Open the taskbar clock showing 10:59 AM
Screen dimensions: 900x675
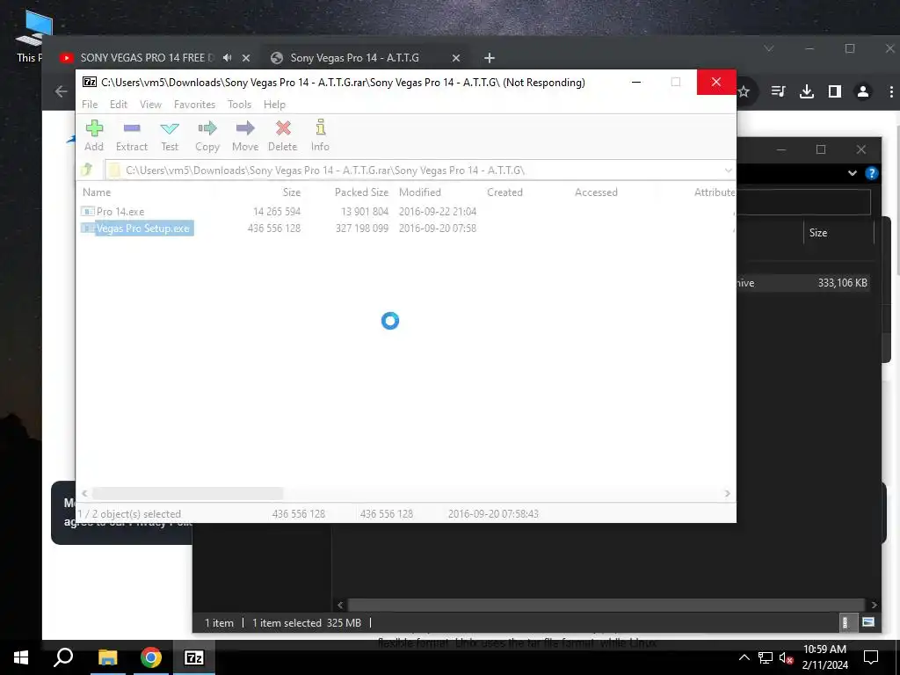tap(824, 657)
